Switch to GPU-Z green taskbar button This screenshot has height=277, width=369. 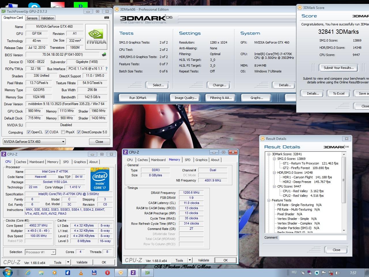pos(147,272)
